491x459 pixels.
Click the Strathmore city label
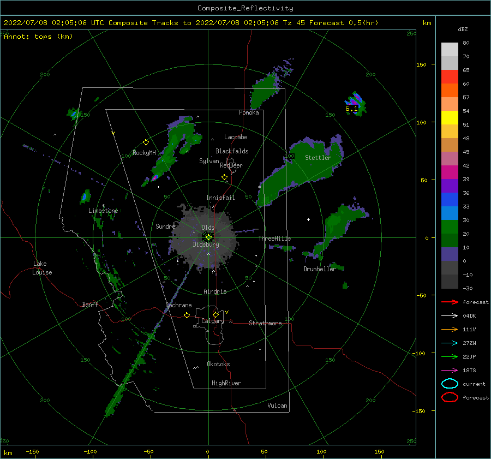pos(265,323)
